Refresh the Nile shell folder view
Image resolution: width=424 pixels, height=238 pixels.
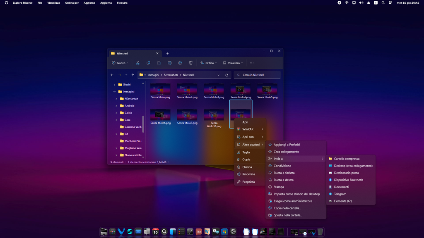[x=226, y=75]
